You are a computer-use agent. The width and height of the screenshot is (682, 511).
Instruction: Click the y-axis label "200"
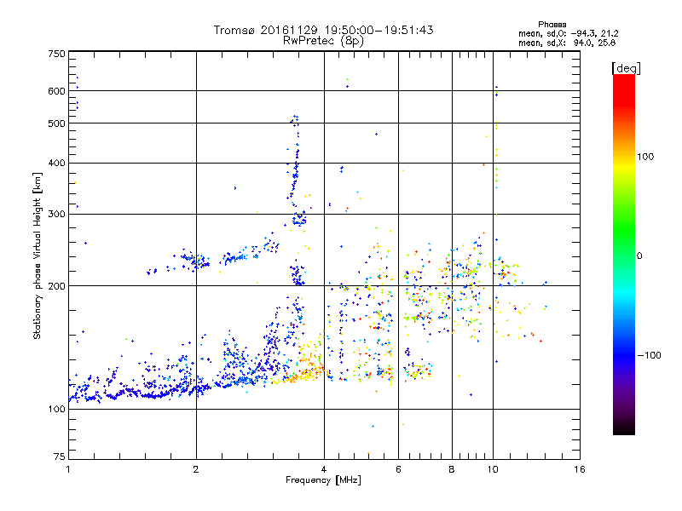click(x=56, y=286)
